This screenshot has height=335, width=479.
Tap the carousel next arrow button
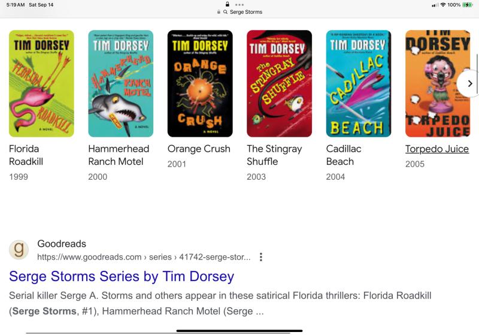(x=470, y=83)
